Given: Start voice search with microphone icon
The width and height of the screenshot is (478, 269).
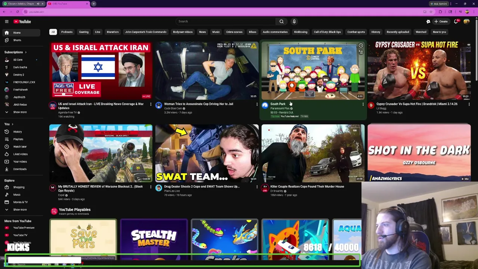Looking at the screenshot, I should (294, 21).
